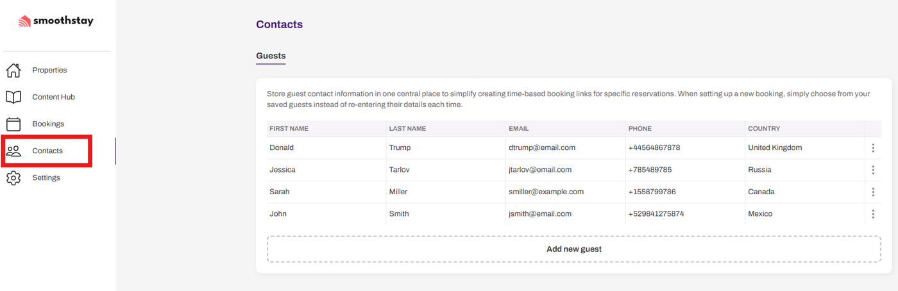Click the Bookings calendar icon
Screen dimensions: 898x291
13,124
